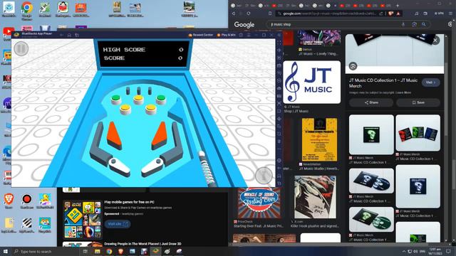Open Google settings gear in browser
The width and height of the screenshot is (456, 256).
(450, 24)
